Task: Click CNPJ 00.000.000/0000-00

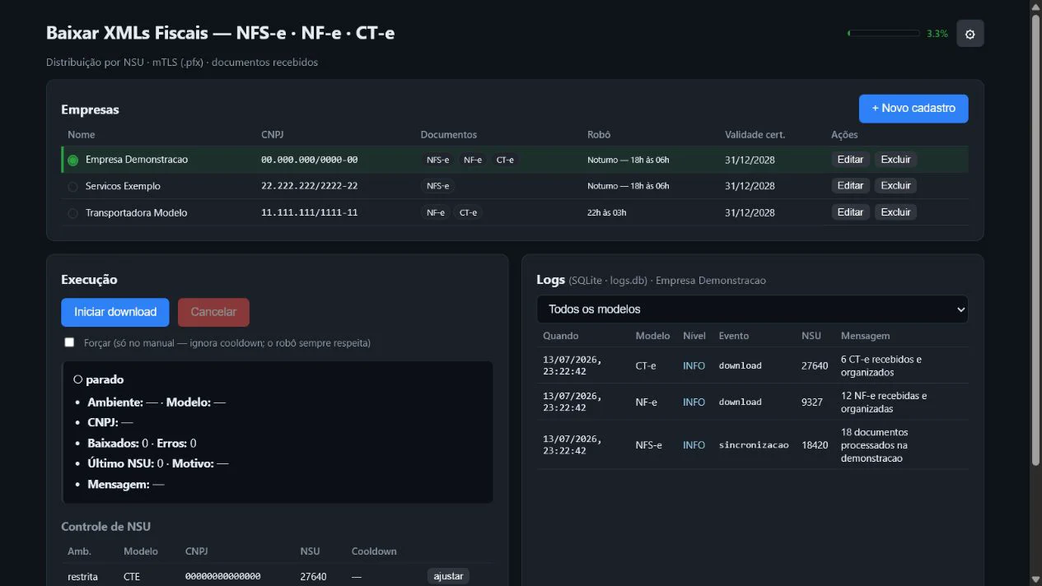Action: point(310,160)
